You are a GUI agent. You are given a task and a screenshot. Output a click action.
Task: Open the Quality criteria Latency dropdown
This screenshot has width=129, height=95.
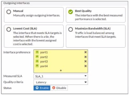pyautogui.click(x=61, y=82)
